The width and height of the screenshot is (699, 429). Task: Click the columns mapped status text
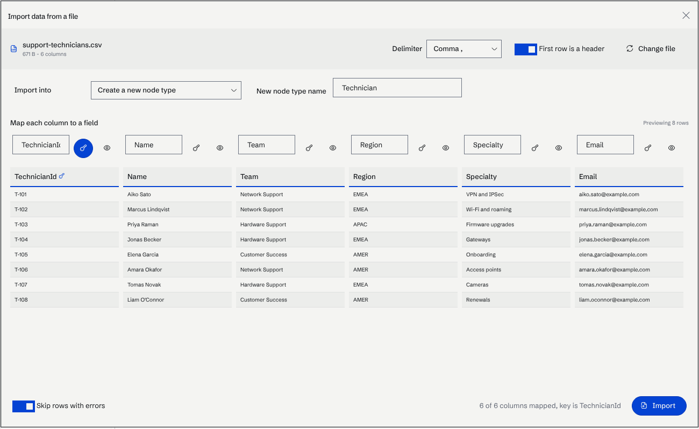coord(550,406)
